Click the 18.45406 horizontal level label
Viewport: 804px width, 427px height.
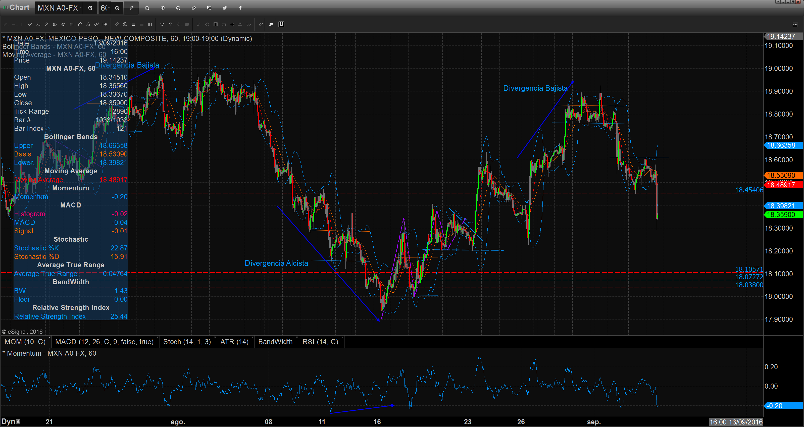tap(749, 190)
